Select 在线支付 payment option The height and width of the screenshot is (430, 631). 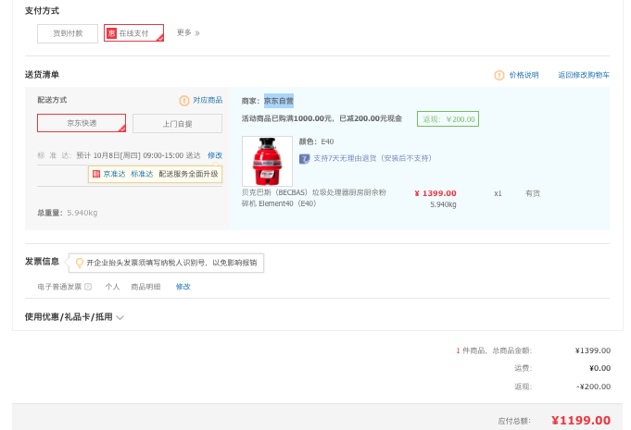[133, 33]
